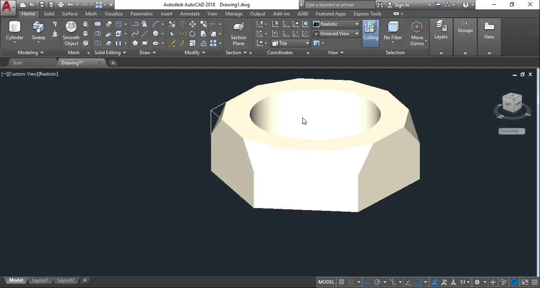The height and width of the screenshot is (288, 540).
Task: Click the search binoculars icon
Action: coord(380,5)
